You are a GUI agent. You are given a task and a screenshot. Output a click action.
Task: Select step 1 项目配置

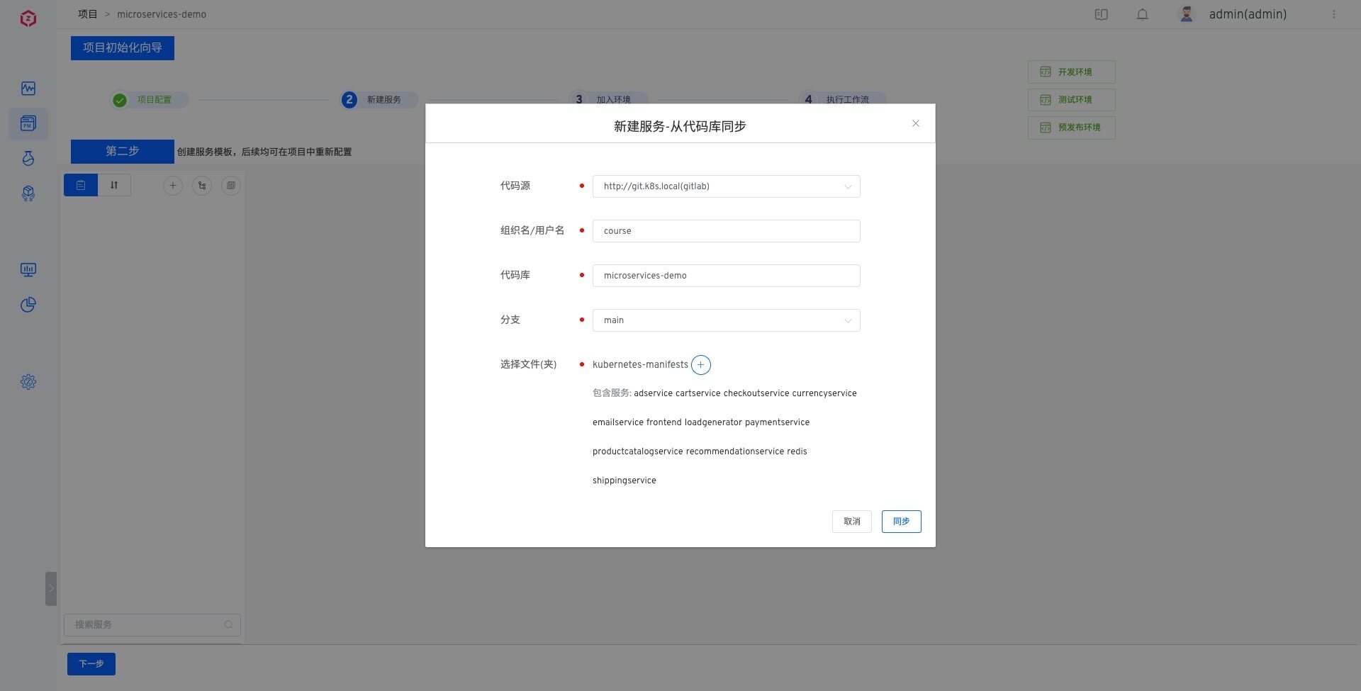[x=150, y=100]
